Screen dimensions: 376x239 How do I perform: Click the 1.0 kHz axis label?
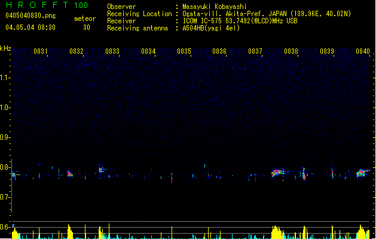(5, 108)
